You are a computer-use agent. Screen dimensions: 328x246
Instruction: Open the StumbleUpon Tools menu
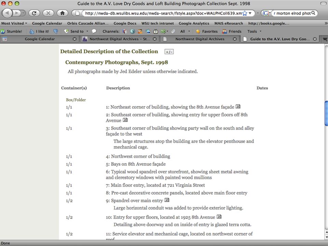(254, 31)
